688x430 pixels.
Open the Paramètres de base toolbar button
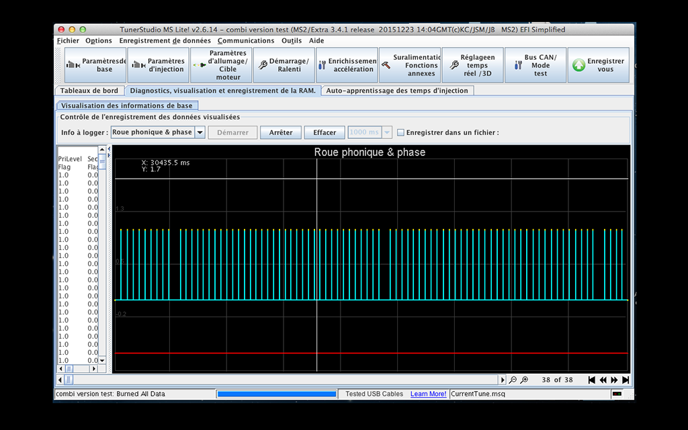point(94,65)
